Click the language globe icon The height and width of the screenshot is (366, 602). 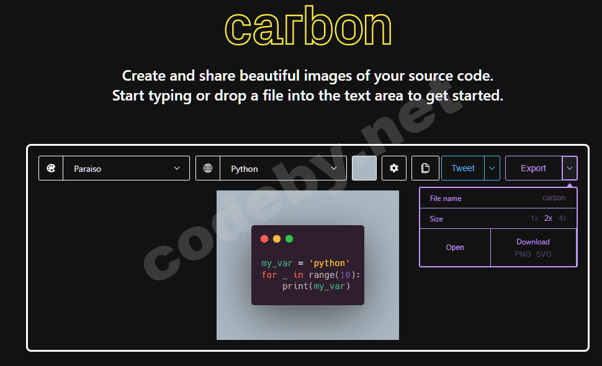(208, 168)
